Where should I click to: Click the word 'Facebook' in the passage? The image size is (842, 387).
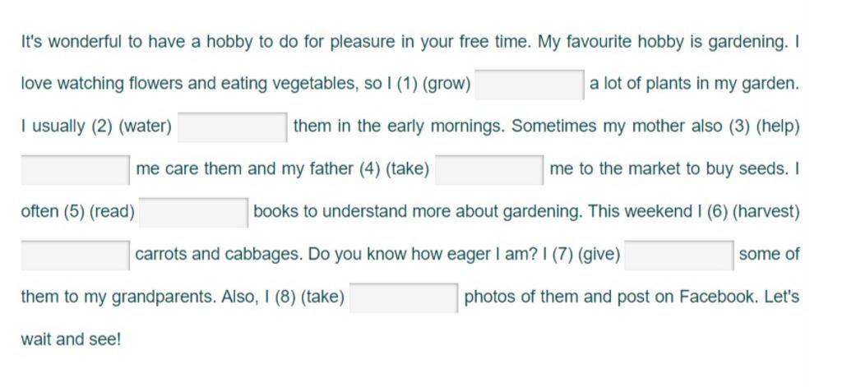coord(718,297)
